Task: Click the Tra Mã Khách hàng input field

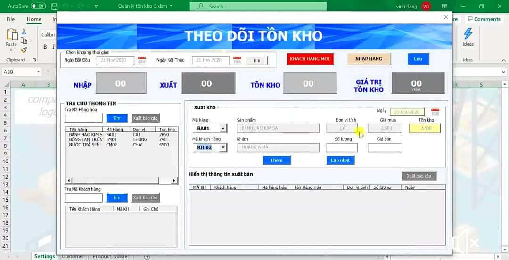Action: (x=83, y=198)
